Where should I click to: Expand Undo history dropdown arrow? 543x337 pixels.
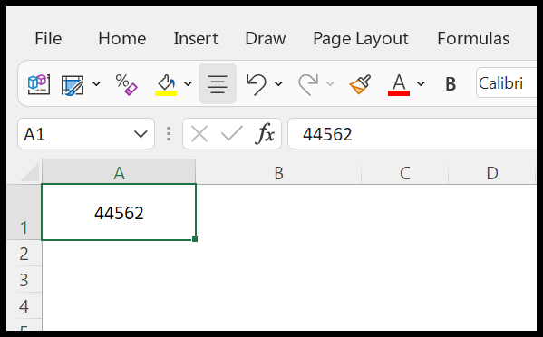coord(278,83)
